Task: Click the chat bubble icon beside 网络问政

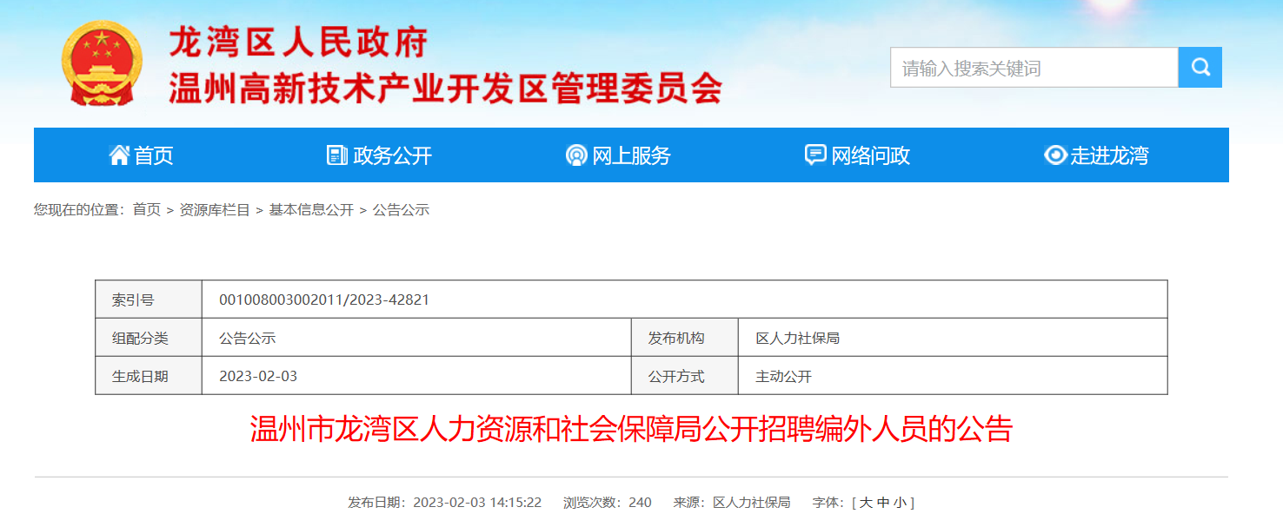Action: (815, 155)
